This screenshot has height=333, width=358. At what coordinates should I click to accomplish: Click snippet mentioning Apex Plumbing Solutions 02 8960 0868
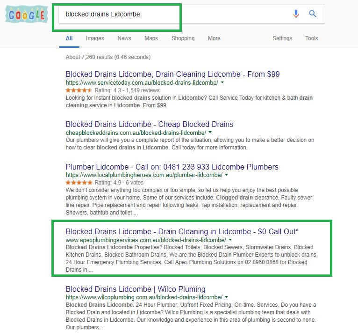(192, 259)
